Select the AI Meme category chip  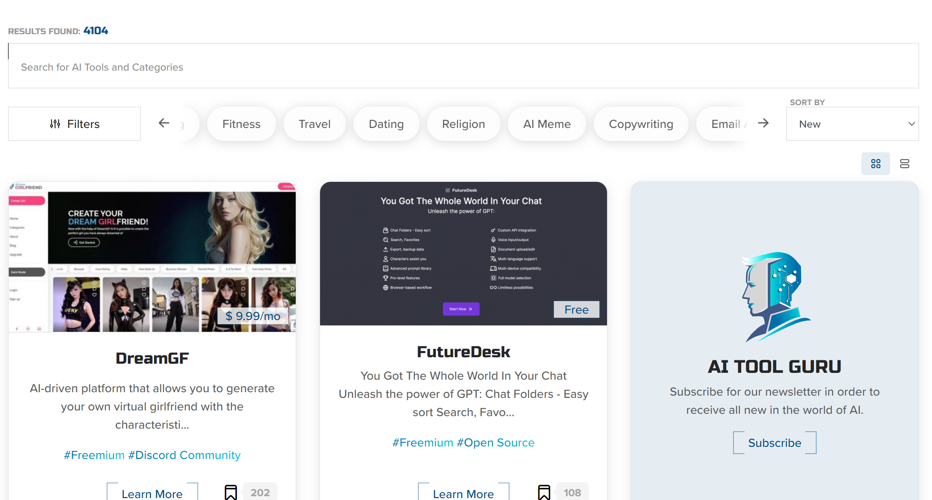(x=547, y=124)
